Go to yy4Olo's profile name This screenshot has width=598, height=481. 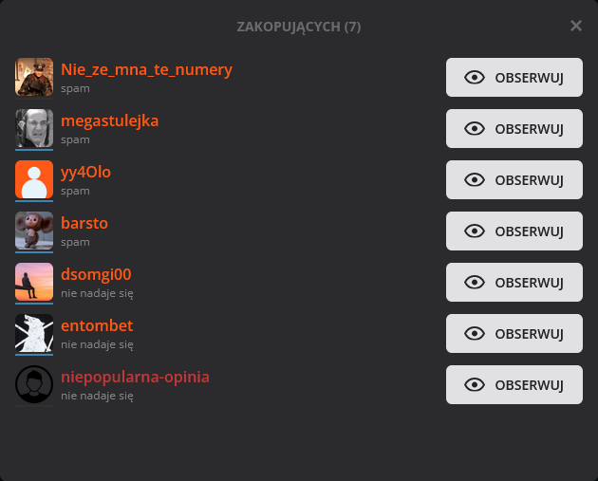point(85,172)
